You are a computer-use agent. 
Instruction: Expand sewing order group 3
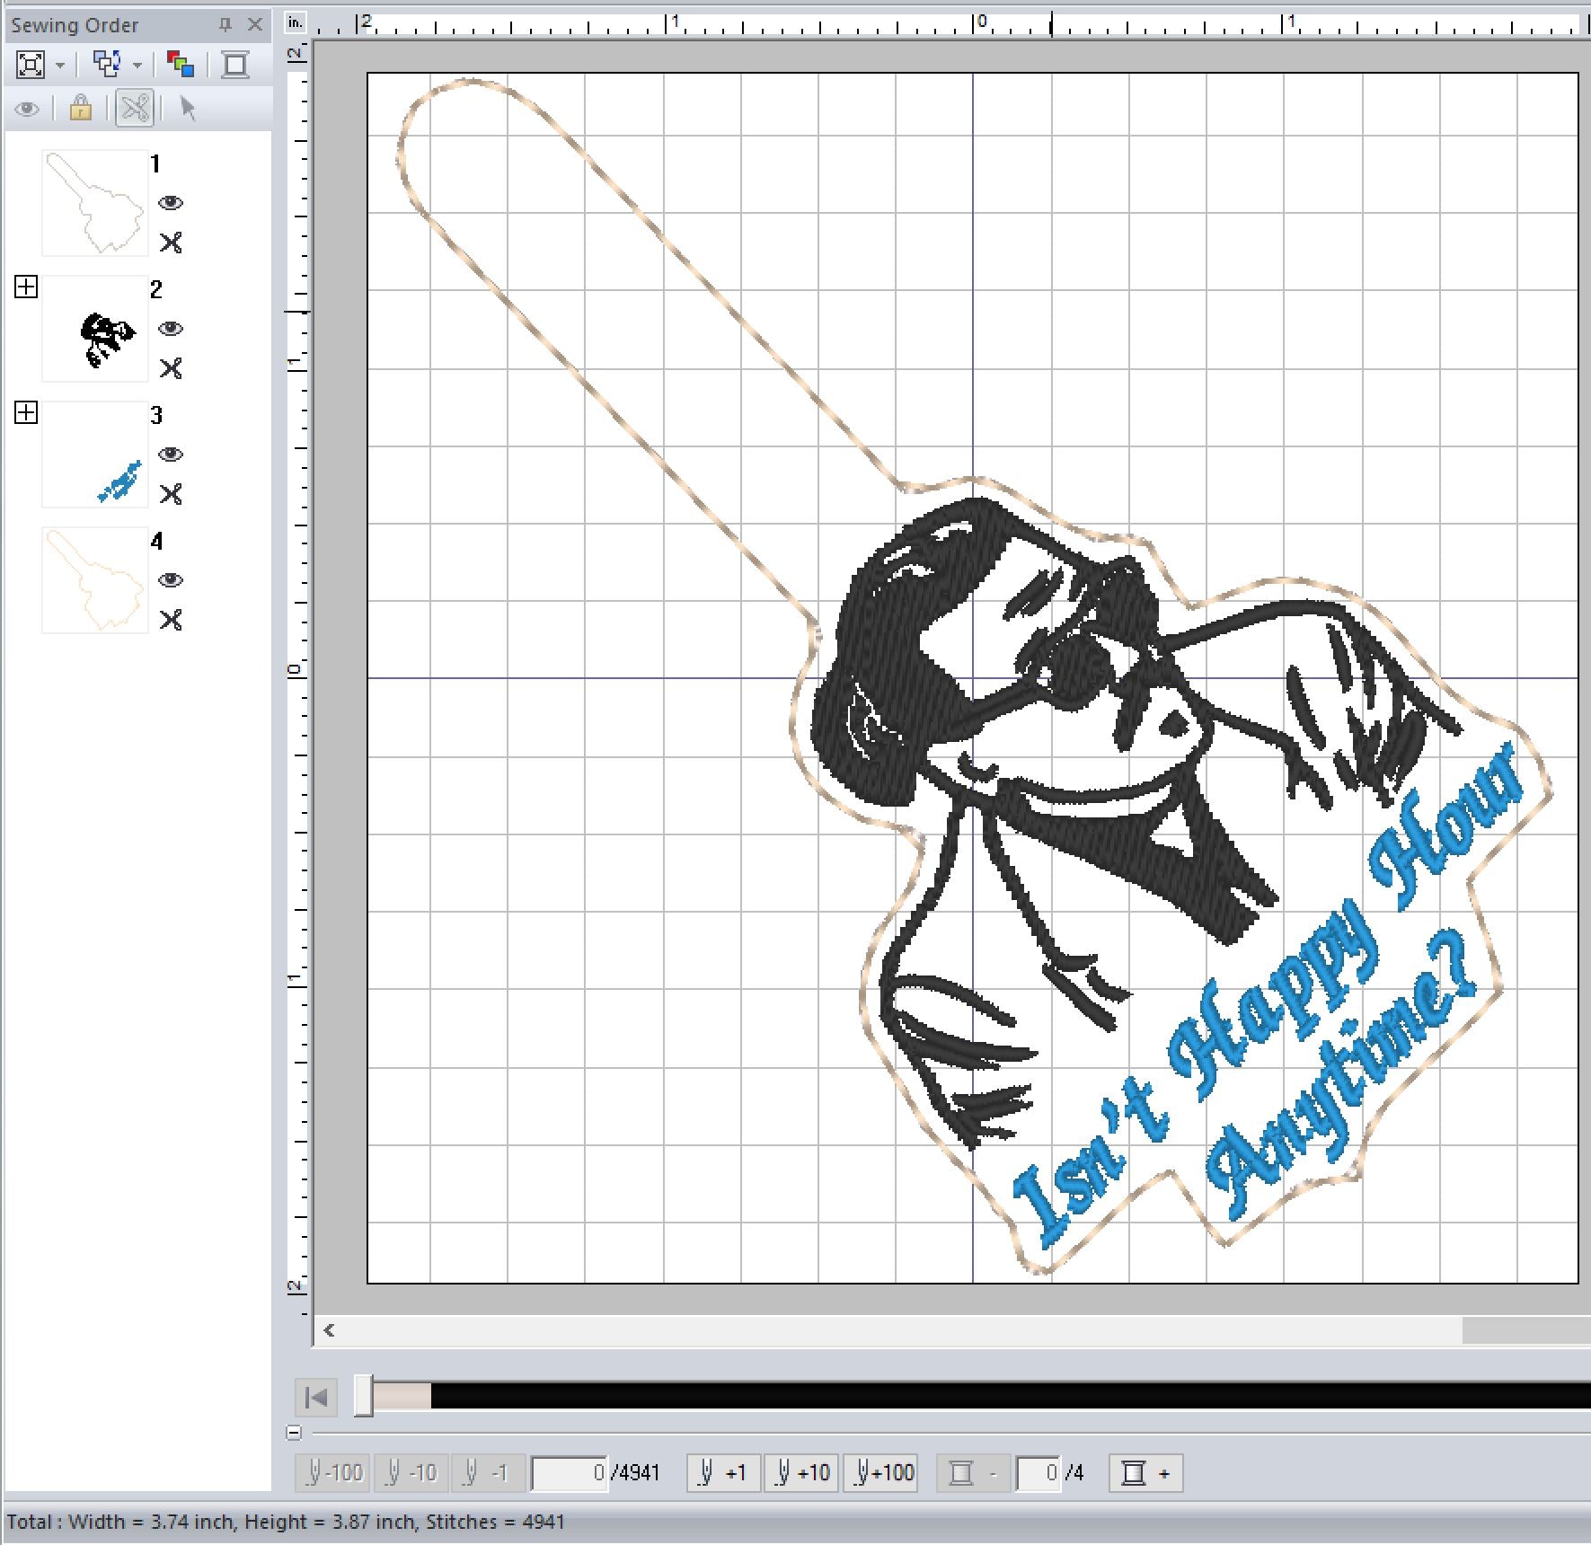point(26,412)
